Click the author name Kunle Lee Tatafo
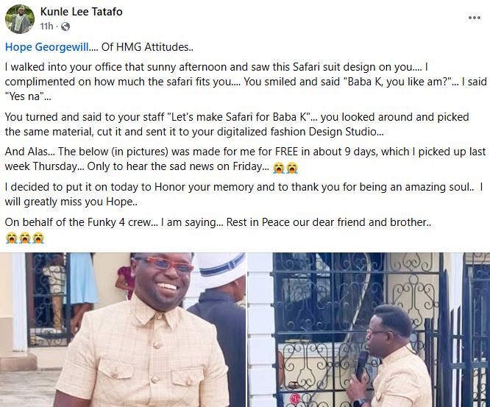Image resolution: width=490 pixels, height=407 pixels. (88, 13)
